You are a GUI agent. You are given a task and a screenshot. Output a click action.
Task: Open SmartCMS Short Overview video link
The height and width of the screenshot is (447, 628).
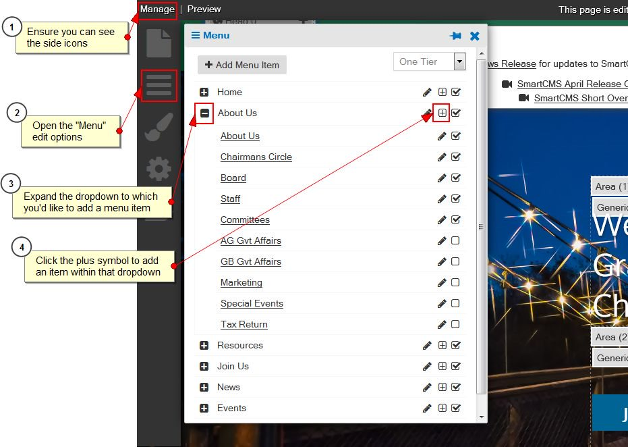coord(581,98)
